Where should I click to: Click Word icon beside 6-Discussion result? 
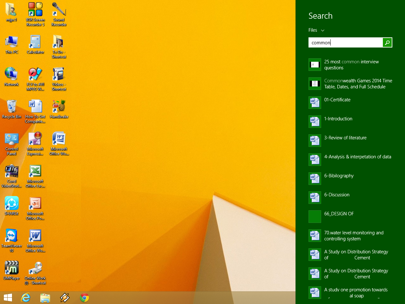click(x=315, y=198)
